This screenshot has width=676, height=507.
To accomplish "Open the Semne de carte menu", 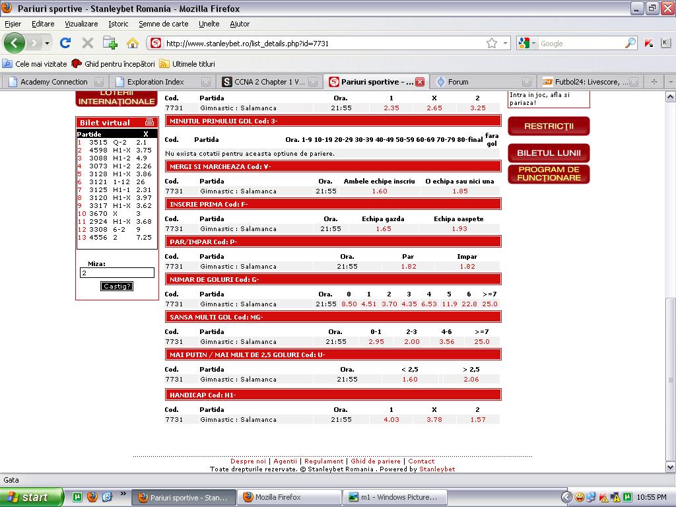I will [164, 24].
